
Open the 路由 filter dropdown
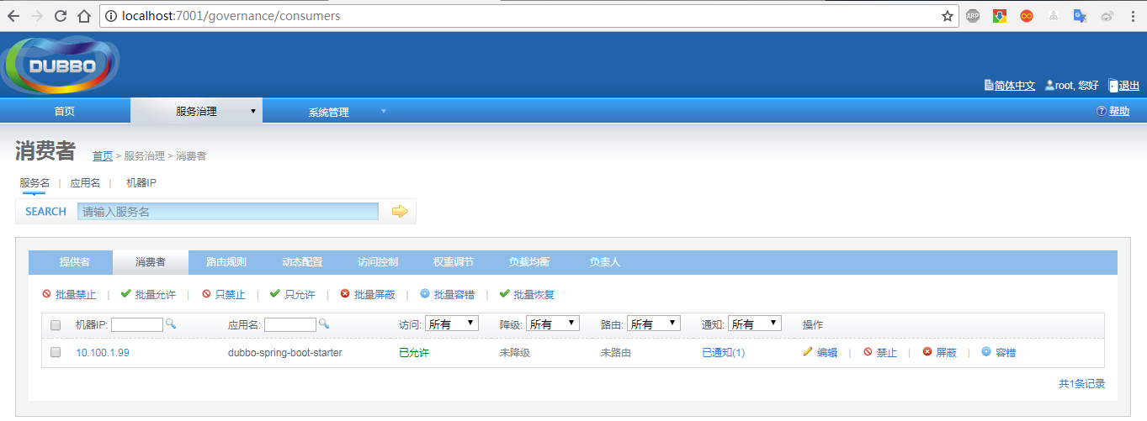pos(654,324)
